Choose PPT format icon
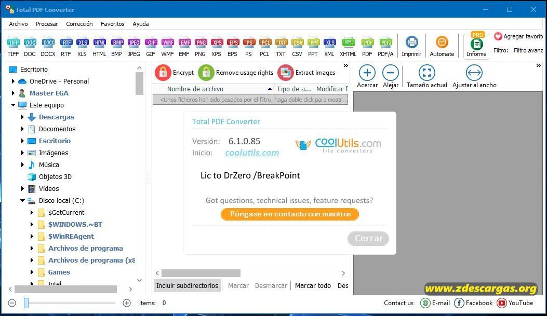 coord(313,46)
